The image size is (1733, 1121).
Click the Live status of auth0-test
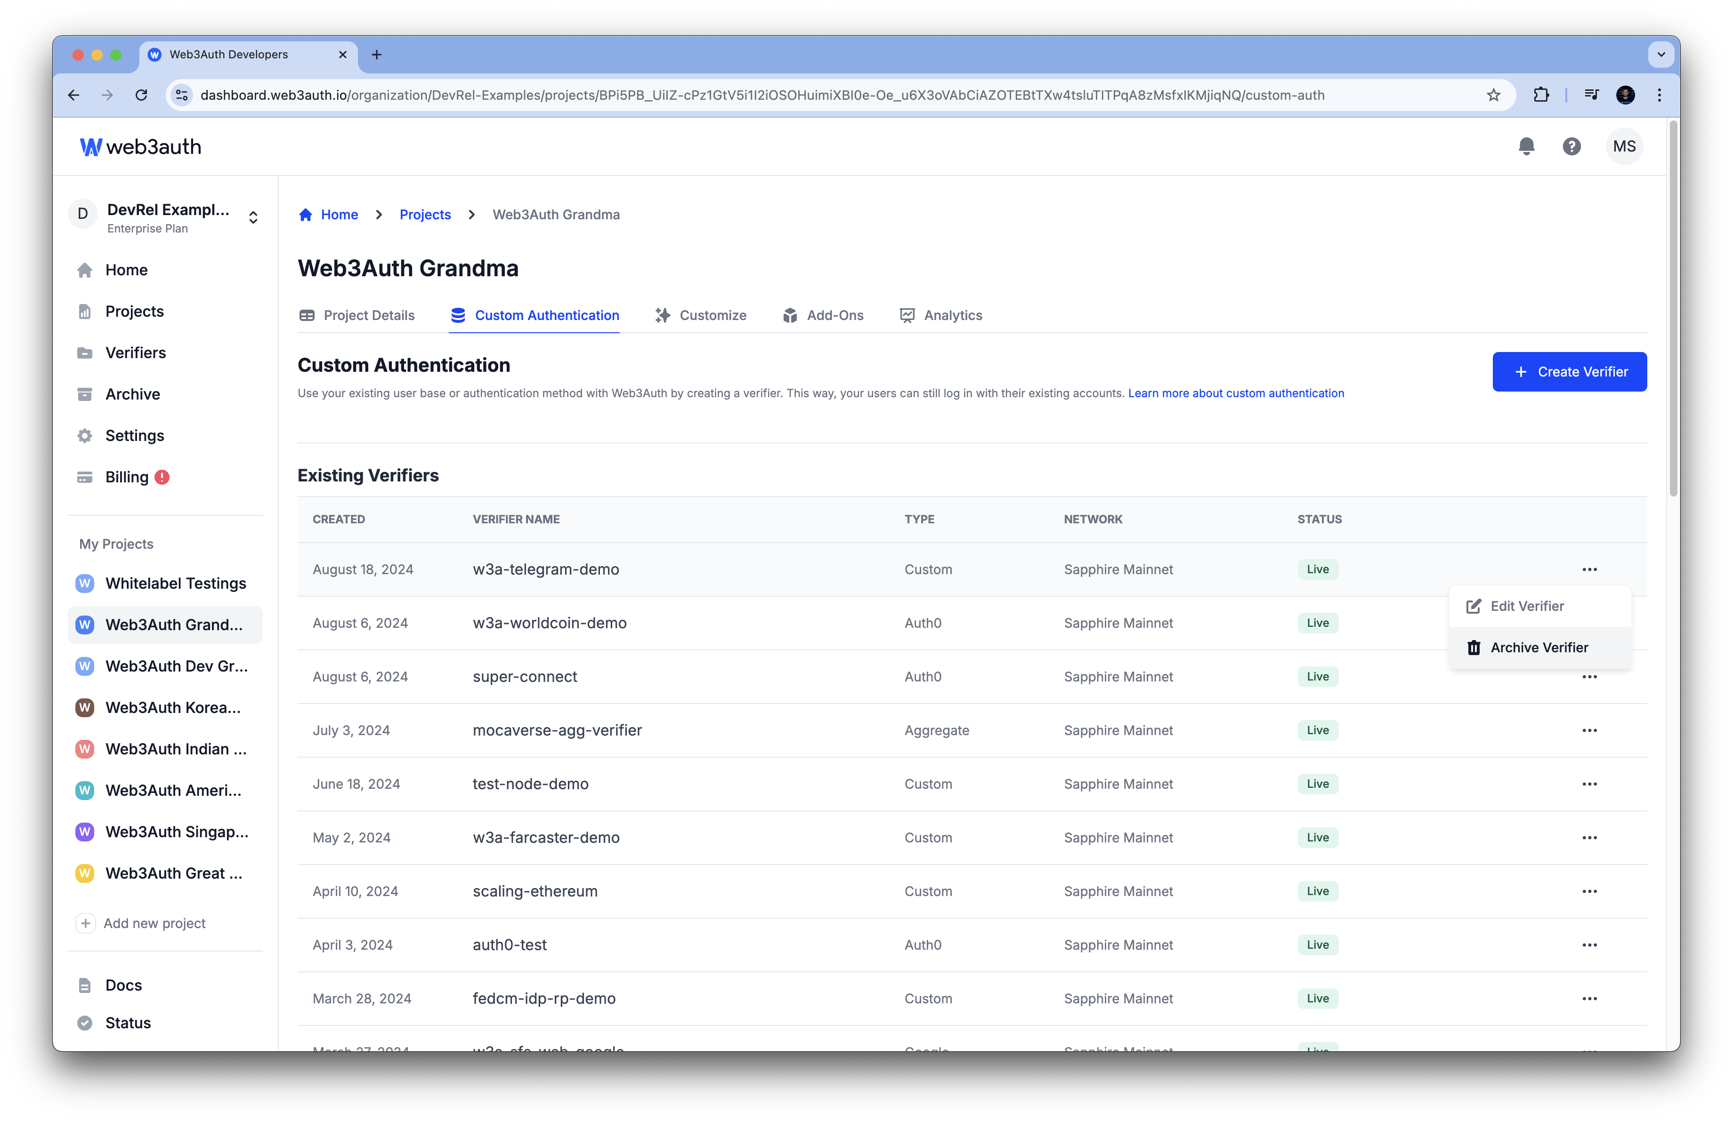[x=1317, y=945]
